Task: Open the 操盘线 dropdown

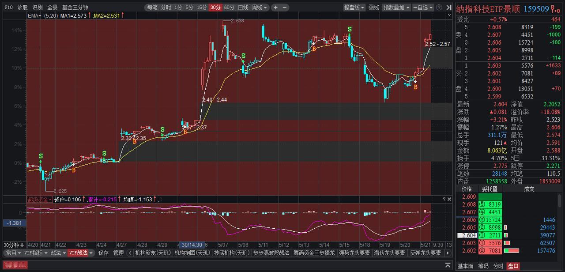Action: click(x=354, y=8)
